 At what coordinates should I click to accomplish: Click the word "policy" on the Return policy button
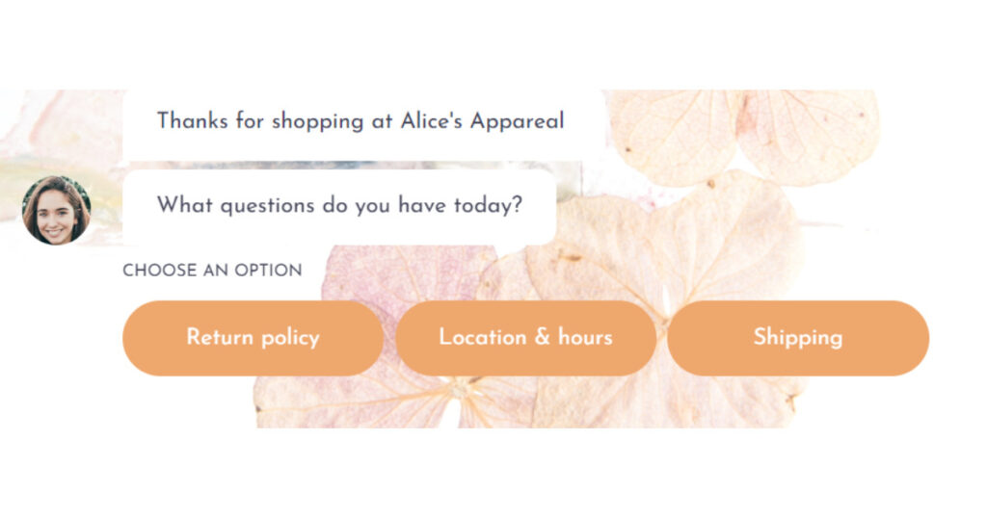288,338
